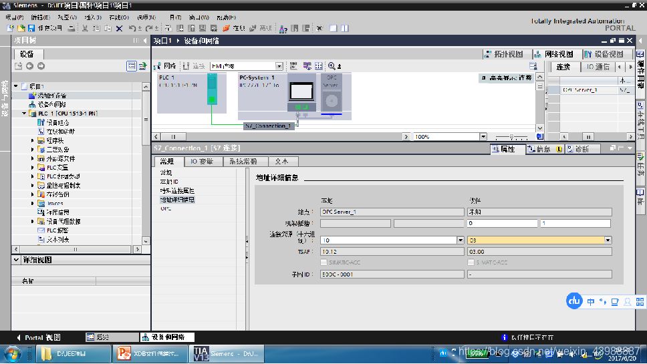Collapse the project root tree node

[x=15, y=86]
